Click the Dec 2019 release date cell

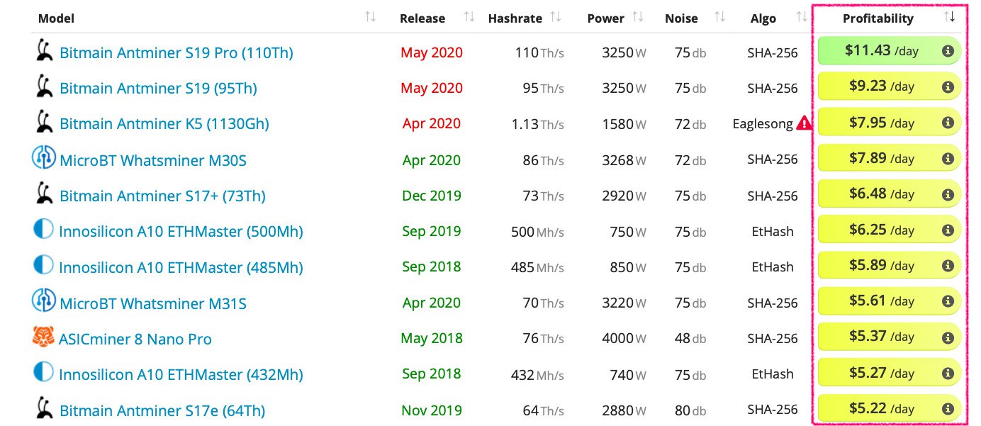431,196
